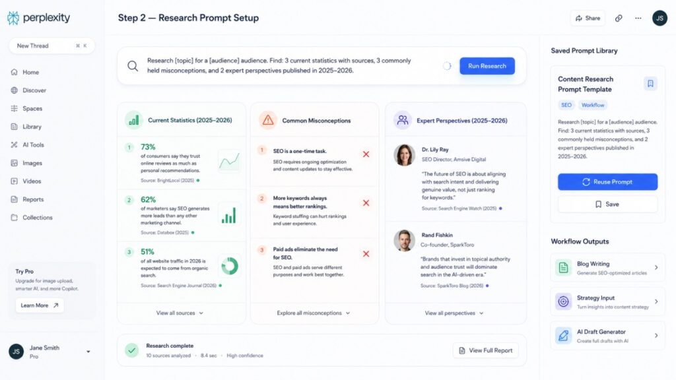The height and width of the screenshot is (380, 676).
Task: Select the Workflow tag
Action: pos(593,105)
